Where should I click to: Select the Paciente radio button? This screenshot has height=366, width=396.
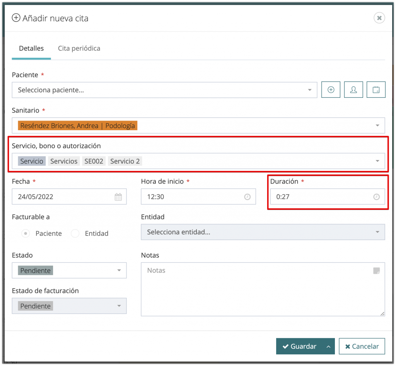pos(26,233)
